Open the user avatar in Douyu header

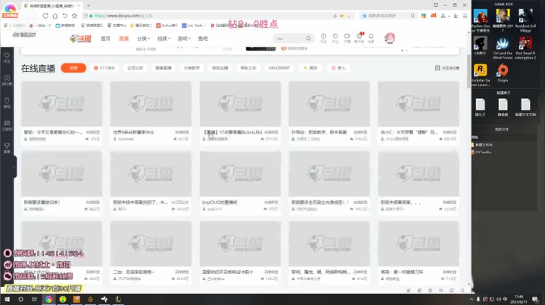click(390, 38)
